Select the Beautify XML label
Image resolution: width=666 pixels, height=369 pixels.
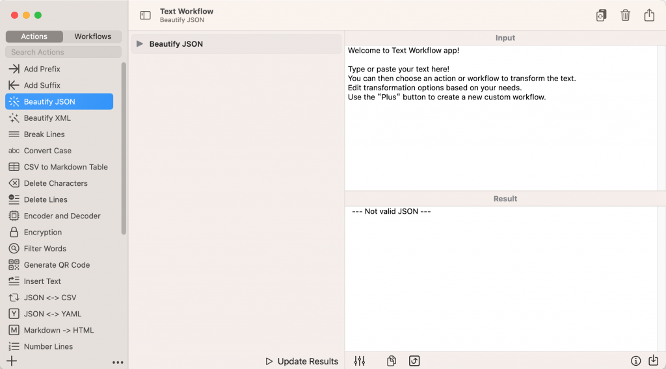[47, 118]
